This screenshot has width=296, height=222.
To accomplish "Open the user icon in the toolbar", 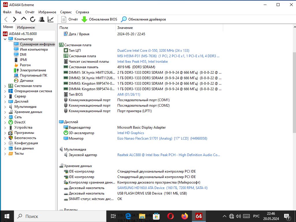I will (x=42, y=19).
